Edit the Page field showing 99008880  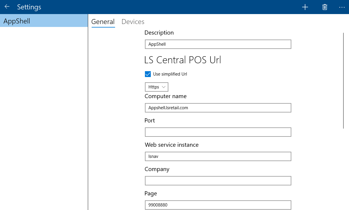218,205
